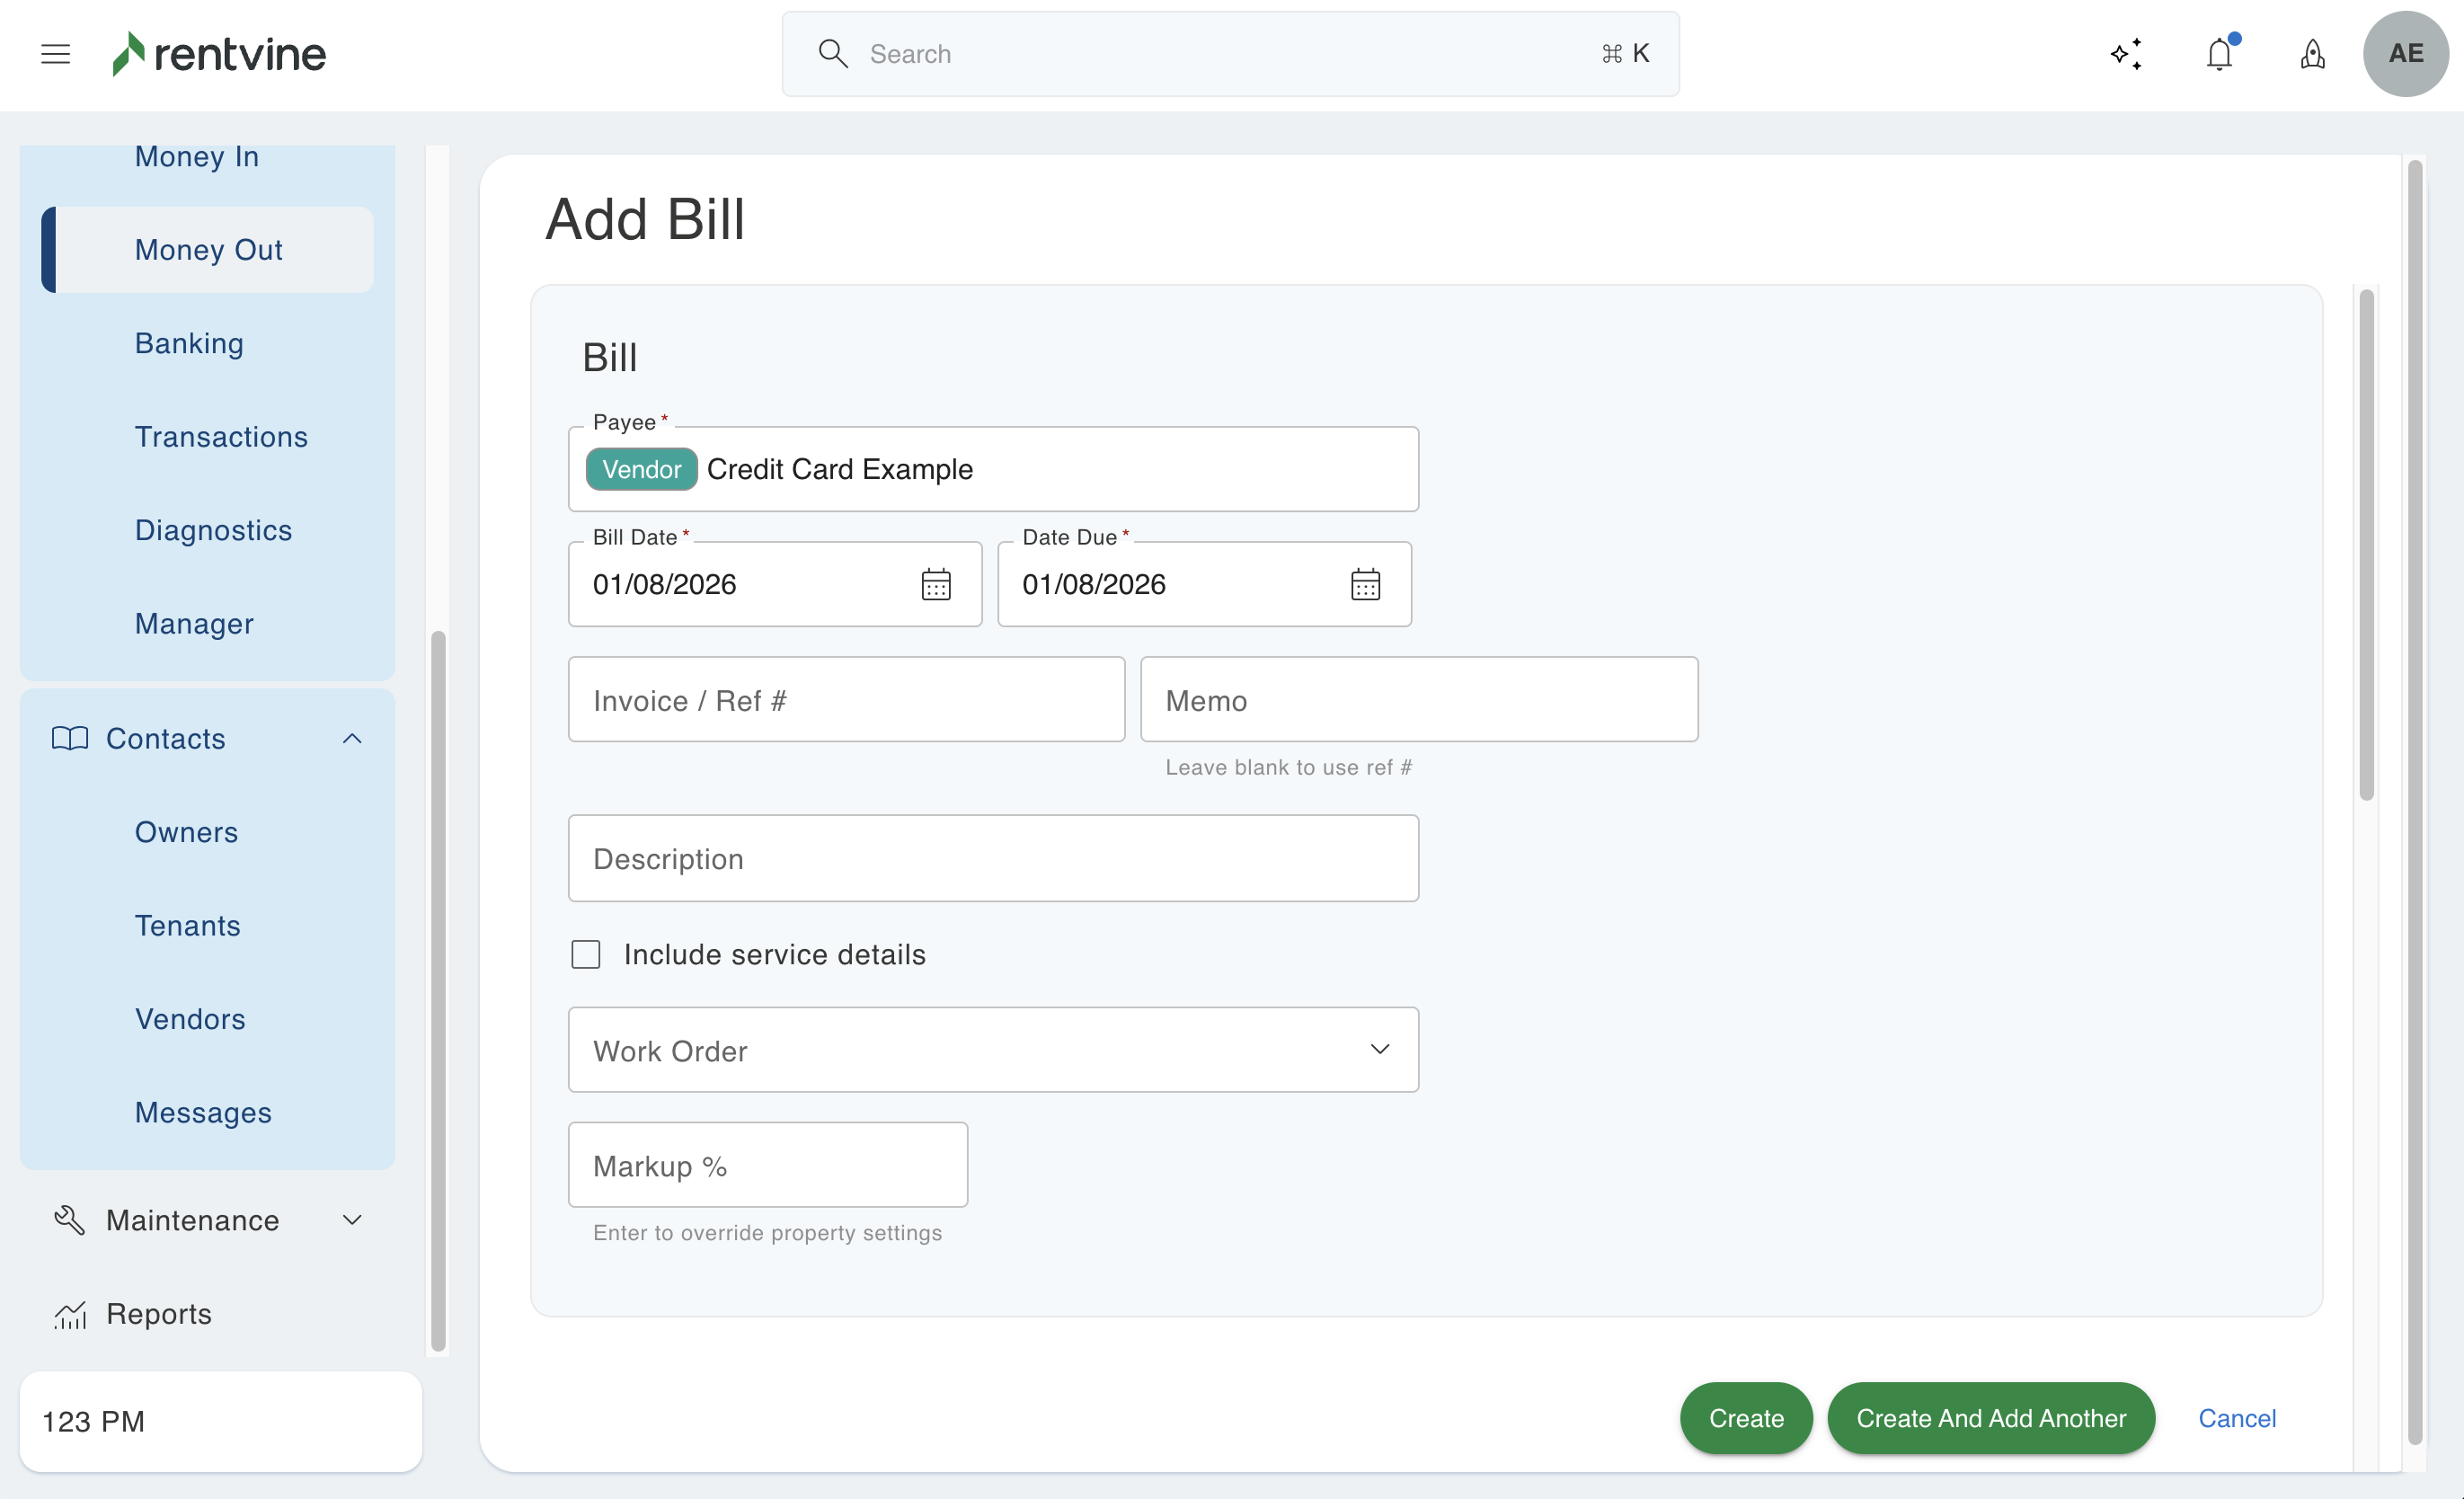The image size is (2464, 1499).
Task: Click the Cancel link
Action: pyautogui.click(x=2237, y=1418)
